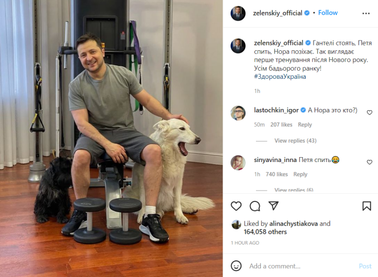This screenshot has height=277, width=378.
Task: Reply to lastochkin_igor's comment
Action: pos(305,125)
